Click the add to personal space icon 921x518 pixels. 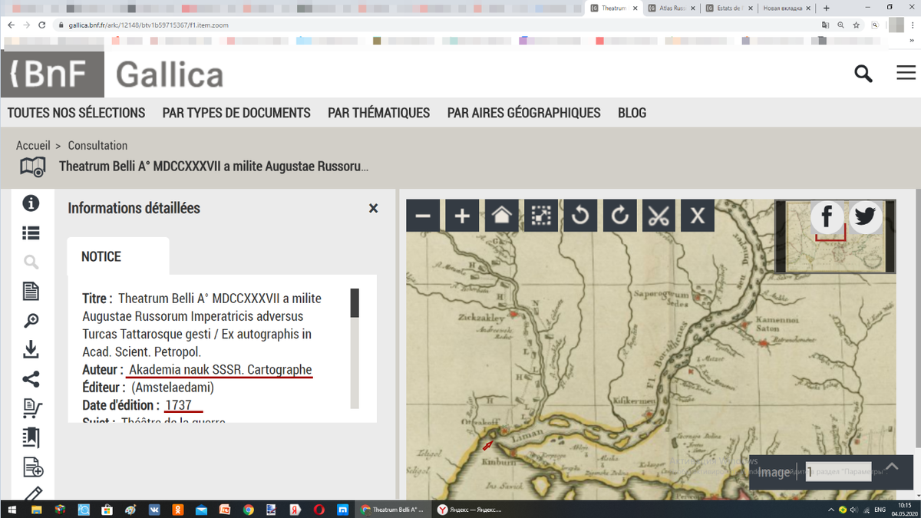32,467
